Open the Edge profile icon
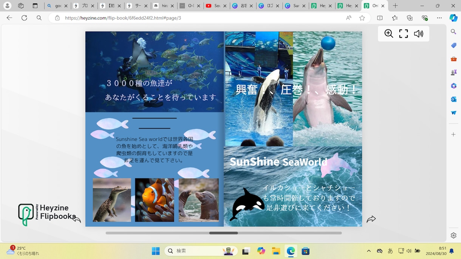Viewport: 461px width, 259px height. [x=7, y=6]
